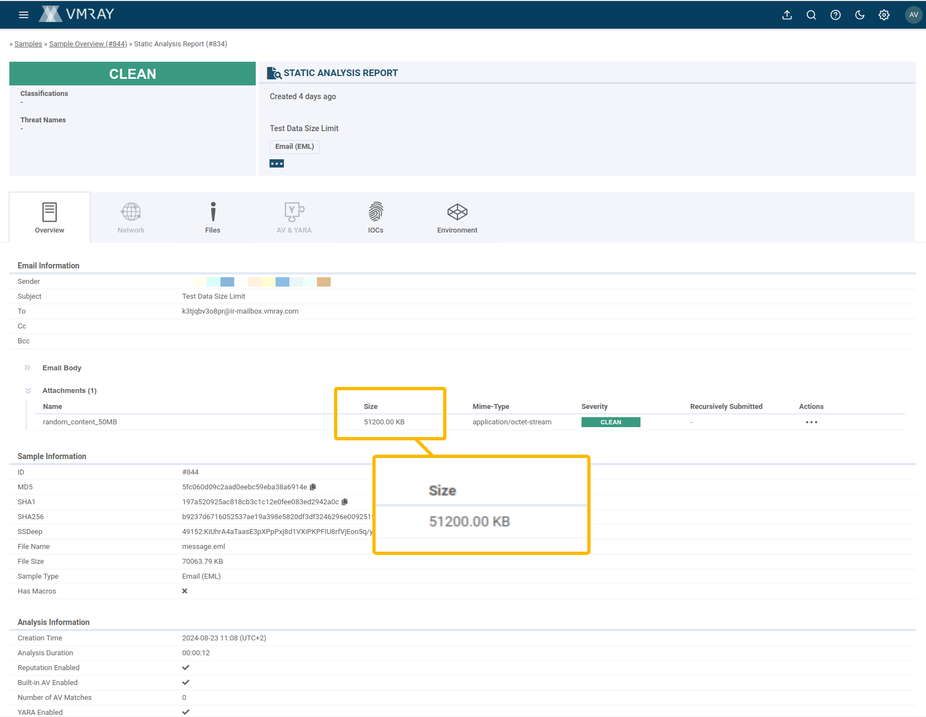Click the static analysis report icon

(x=274, y=73)
